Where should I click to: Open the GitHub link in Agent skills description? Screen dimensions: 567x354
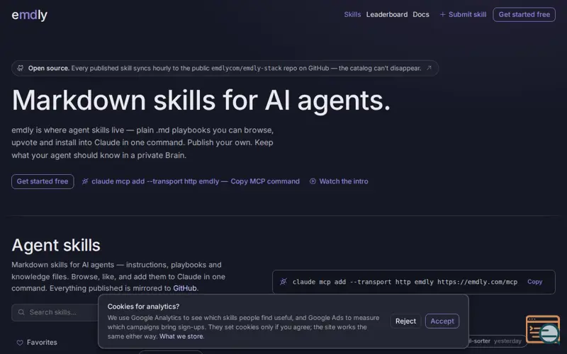click(x=185, y=288)
